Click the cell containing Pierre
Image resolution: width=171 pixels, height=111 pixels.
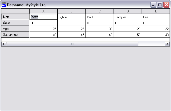43,17
